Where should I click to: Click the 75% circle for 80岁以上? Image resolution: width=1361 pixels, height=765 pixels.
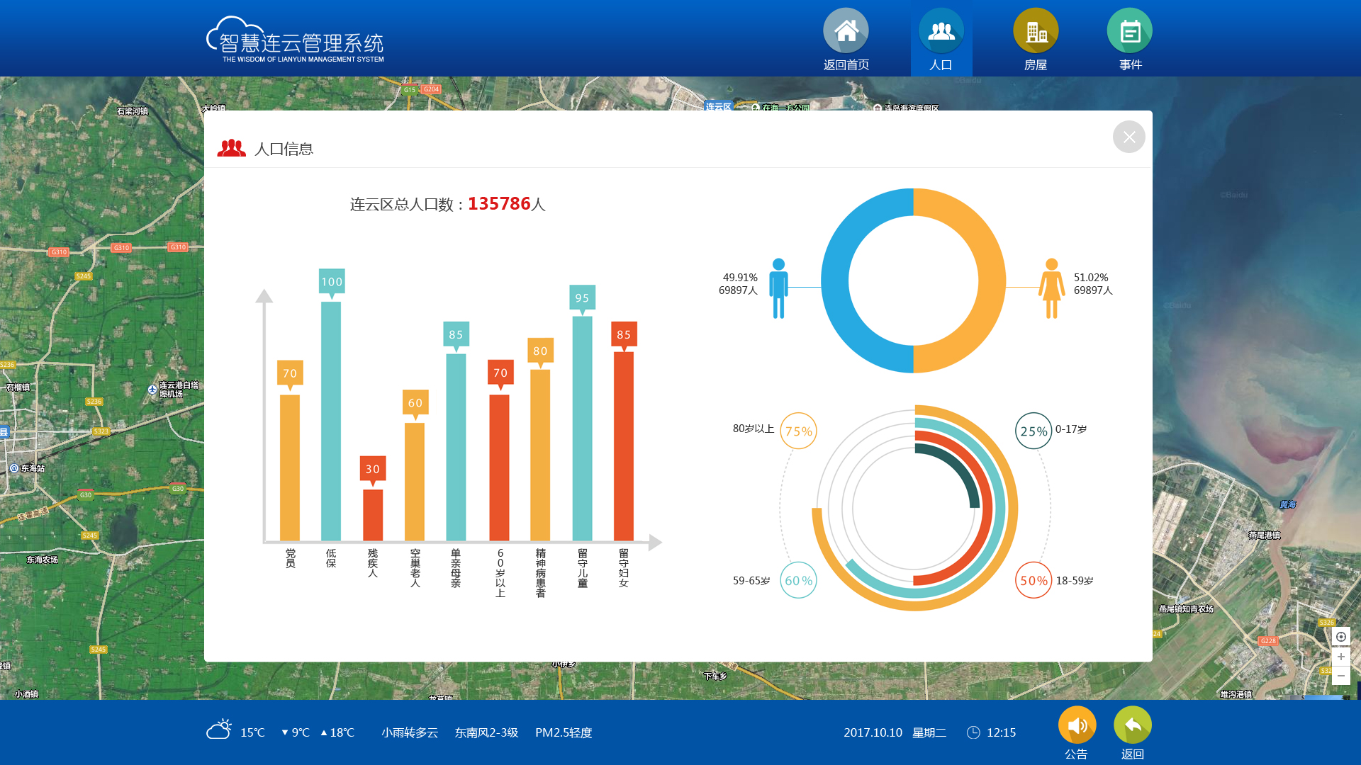[x=798, y=431]
